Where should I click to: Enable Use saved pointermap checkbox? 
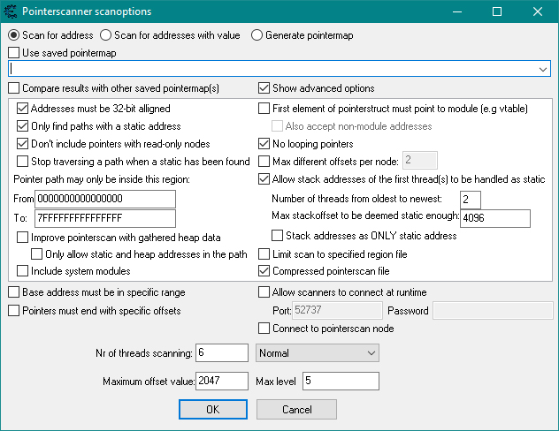click(x=14, y=53)
